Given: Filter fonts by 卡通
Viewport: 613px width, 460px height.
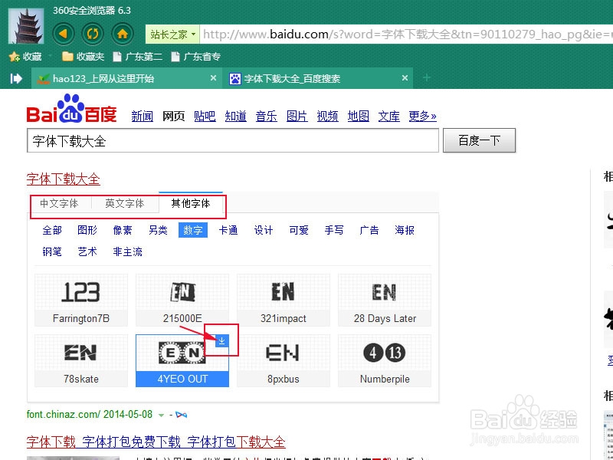Looking at the screenshot, I should (228, 230).
